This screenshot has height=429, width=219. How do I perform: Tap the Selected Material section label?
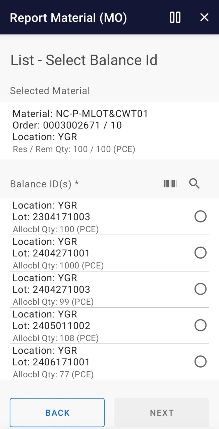point(50,91)
